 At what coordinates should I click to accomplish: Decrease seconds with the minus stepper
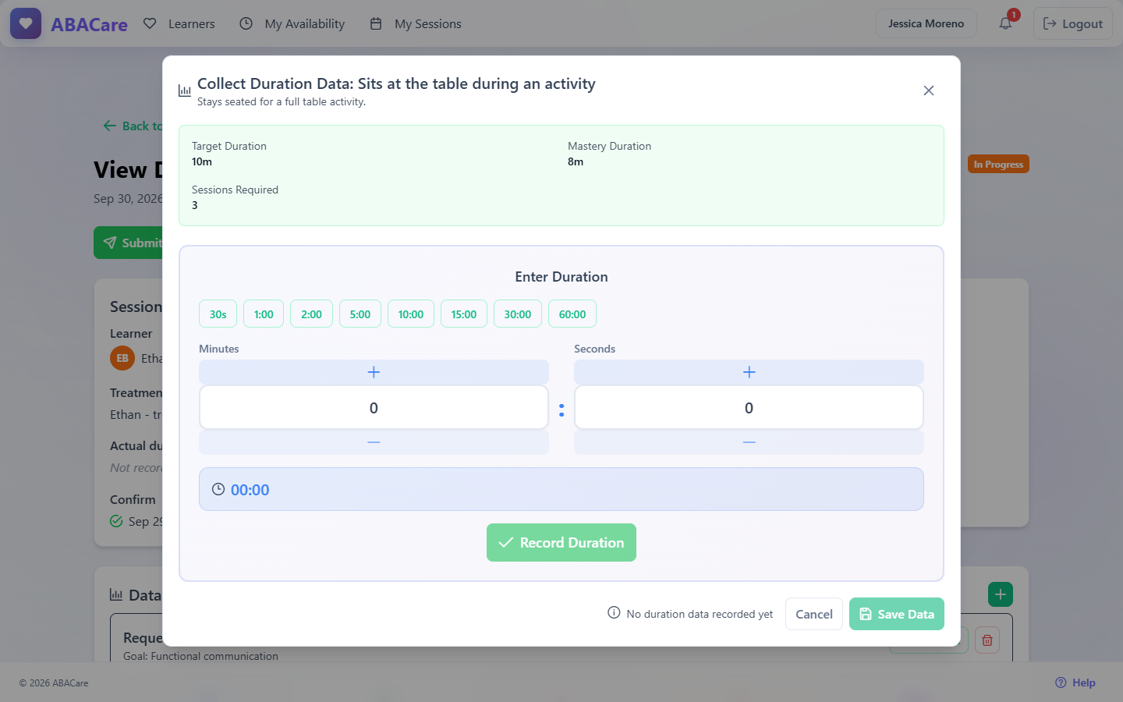tap(749, 442)
